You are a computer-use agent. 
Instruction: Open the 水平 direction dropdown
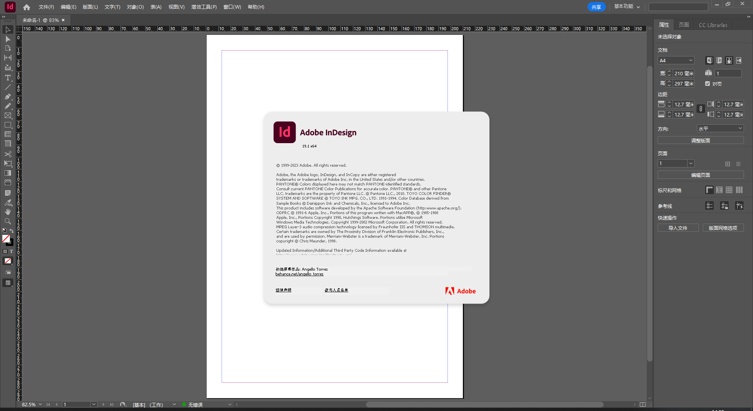[x=720, y=129]
